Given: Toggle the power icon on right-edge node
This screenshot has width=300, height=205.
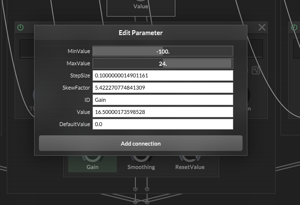Looking at the screenshot, I should tap(293, 27).
